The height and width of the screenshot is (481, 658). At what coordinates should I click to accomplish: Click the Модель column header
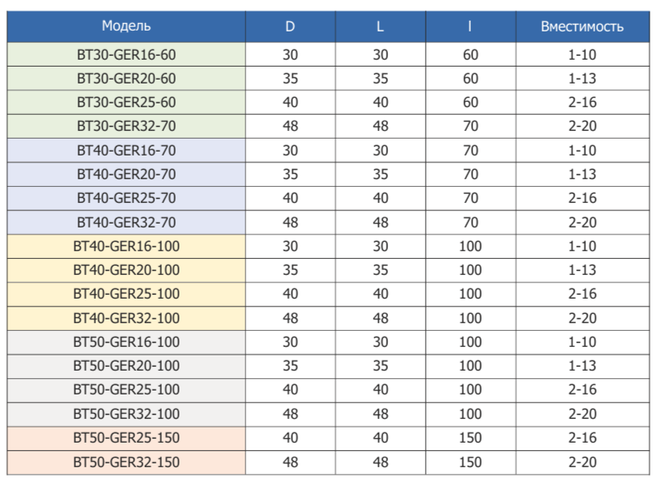[x=127, y=26]
